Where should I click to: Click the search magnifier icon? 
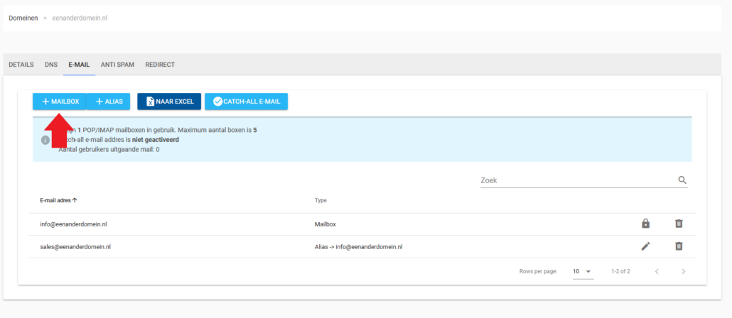pos(682,180)
